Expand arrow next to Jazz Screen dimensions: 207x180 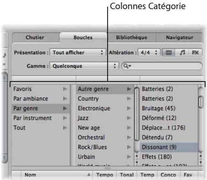tap(129, 118)
